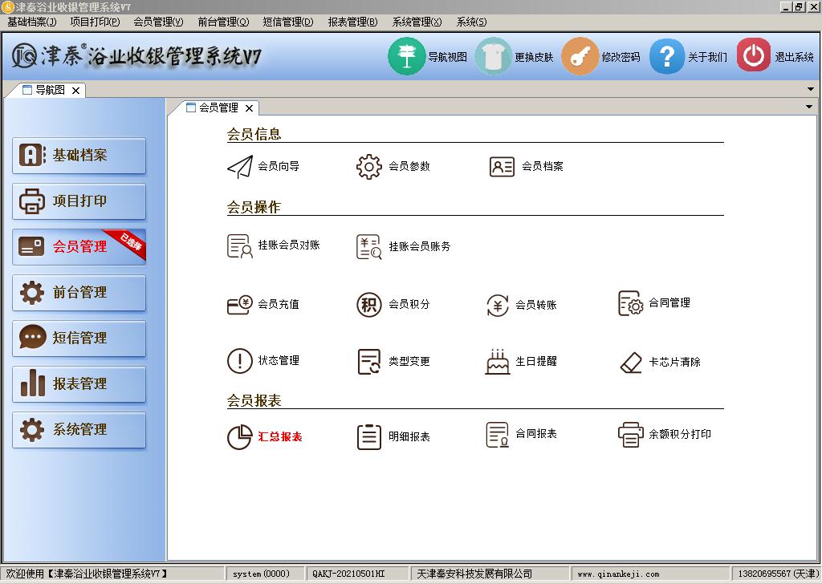The image size is (822, 584).
Task: Open the 会员向导 paper plane icon
Action: (x=239, y=167)
